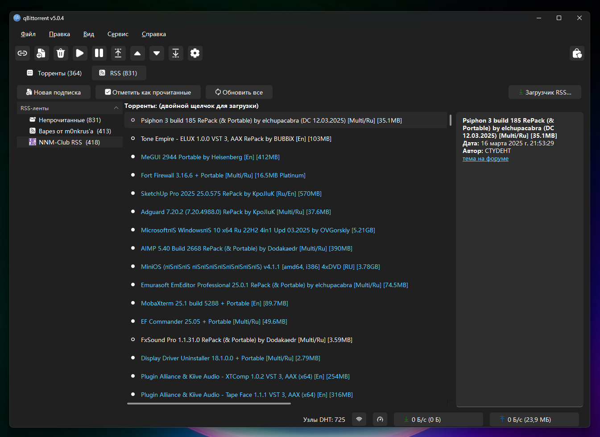Viewport: 600px width, 437px height.
Task: Move torrent down in queue
Action: 157,53
